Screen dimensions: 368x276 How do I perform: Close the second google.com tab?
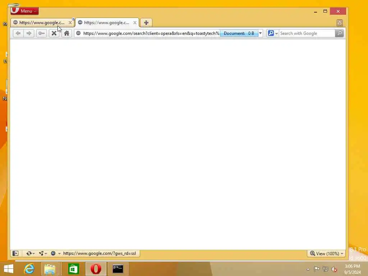(x=135, y=23)
